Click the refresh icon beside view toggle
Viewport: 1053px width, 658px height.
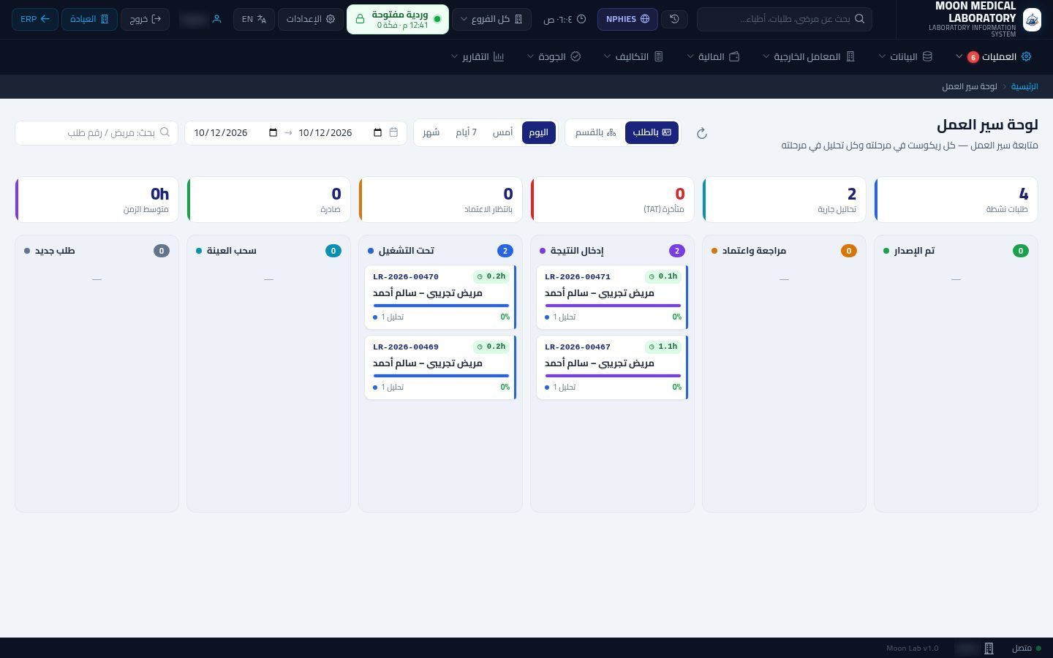point(701,133)
